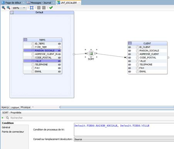Select EMAIL column in TIERS
The width and height of the screenshot is (174, 149).
(x=42, y=72)
